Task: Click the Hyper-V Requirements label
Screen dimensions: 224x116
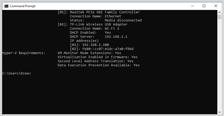Action: tap(24, 53)
